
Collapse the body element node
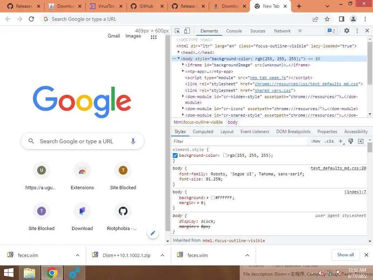pyautogui.click(x=178, y=58)
